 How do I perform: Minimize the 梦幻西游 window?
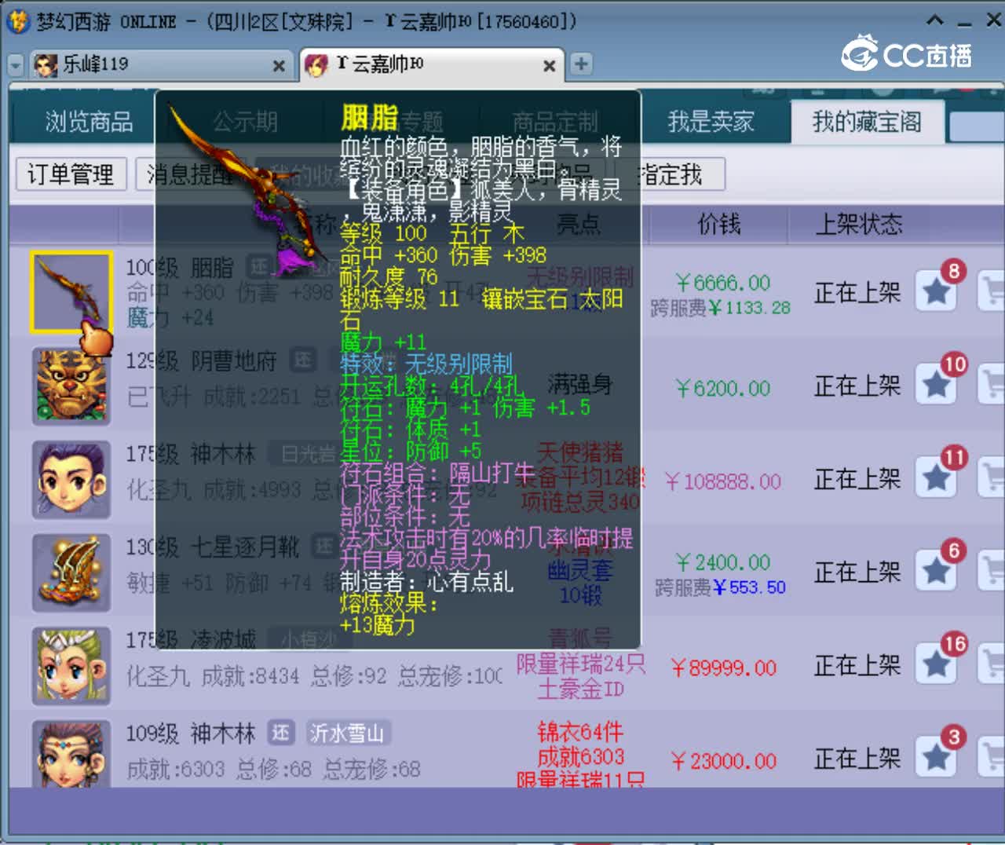[965, 21]
